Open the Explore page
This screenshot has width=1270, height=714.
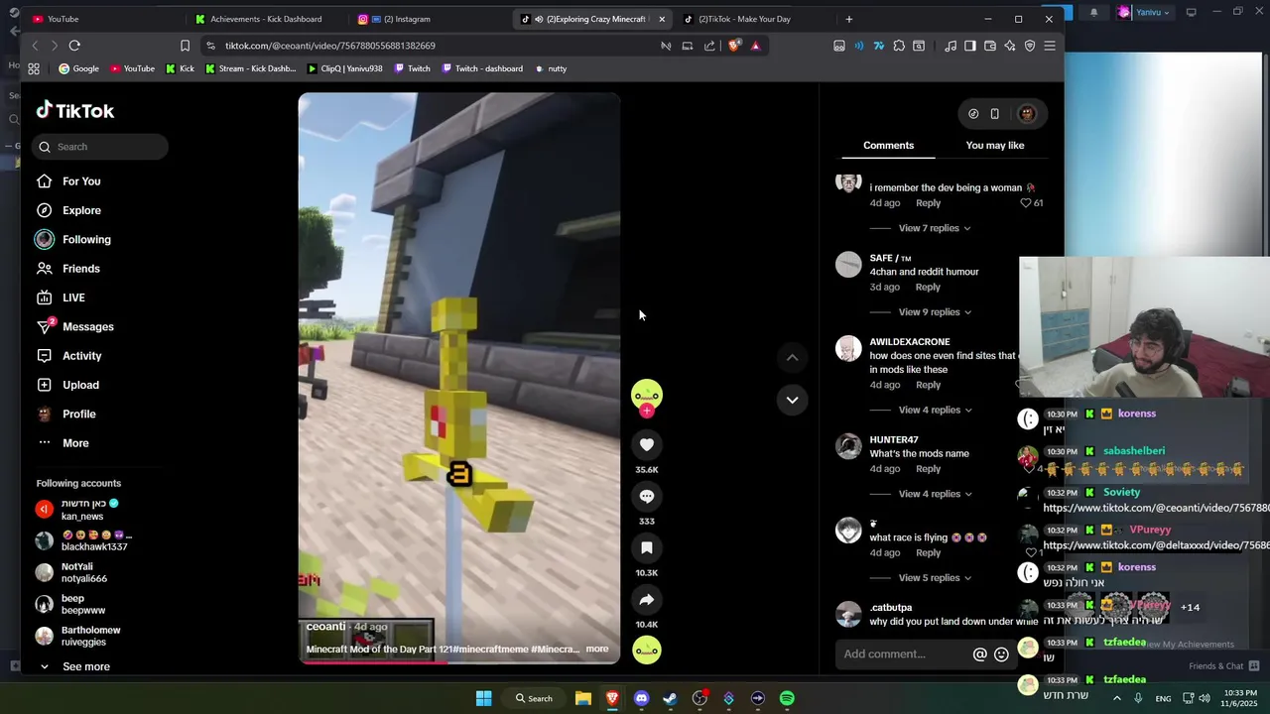tap(81, 210)
